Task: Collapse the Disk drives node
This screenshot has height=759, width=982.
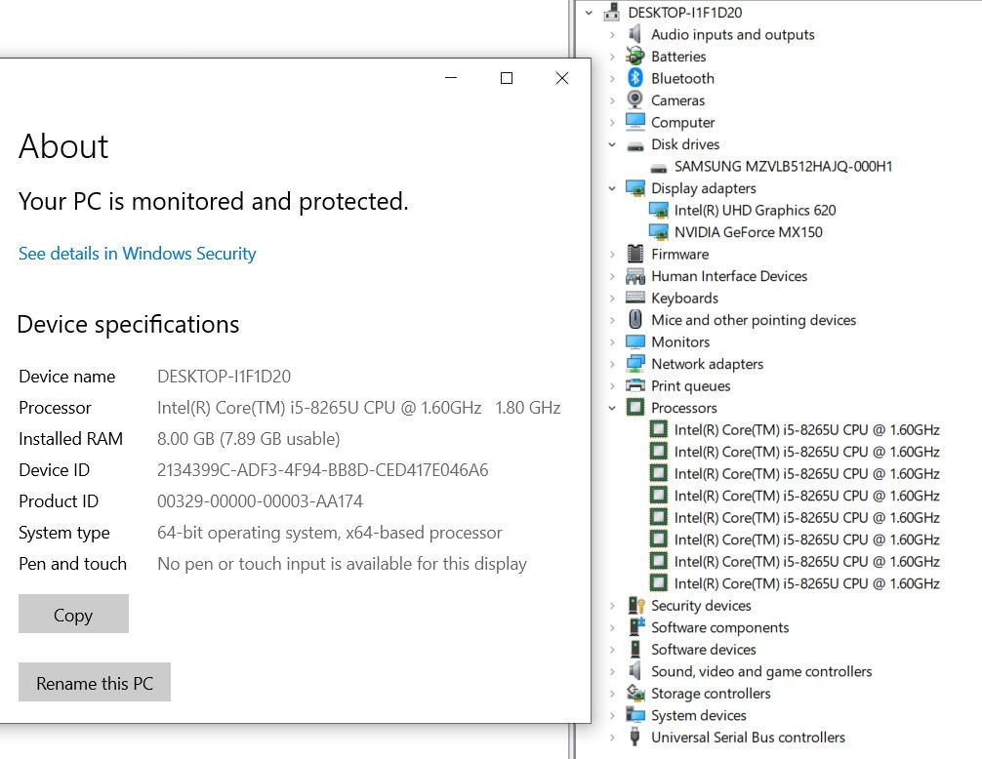Action: (612, 144)
